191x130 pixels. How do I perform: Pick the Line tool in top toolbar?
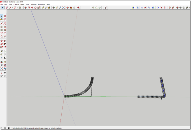coord(10,7)
